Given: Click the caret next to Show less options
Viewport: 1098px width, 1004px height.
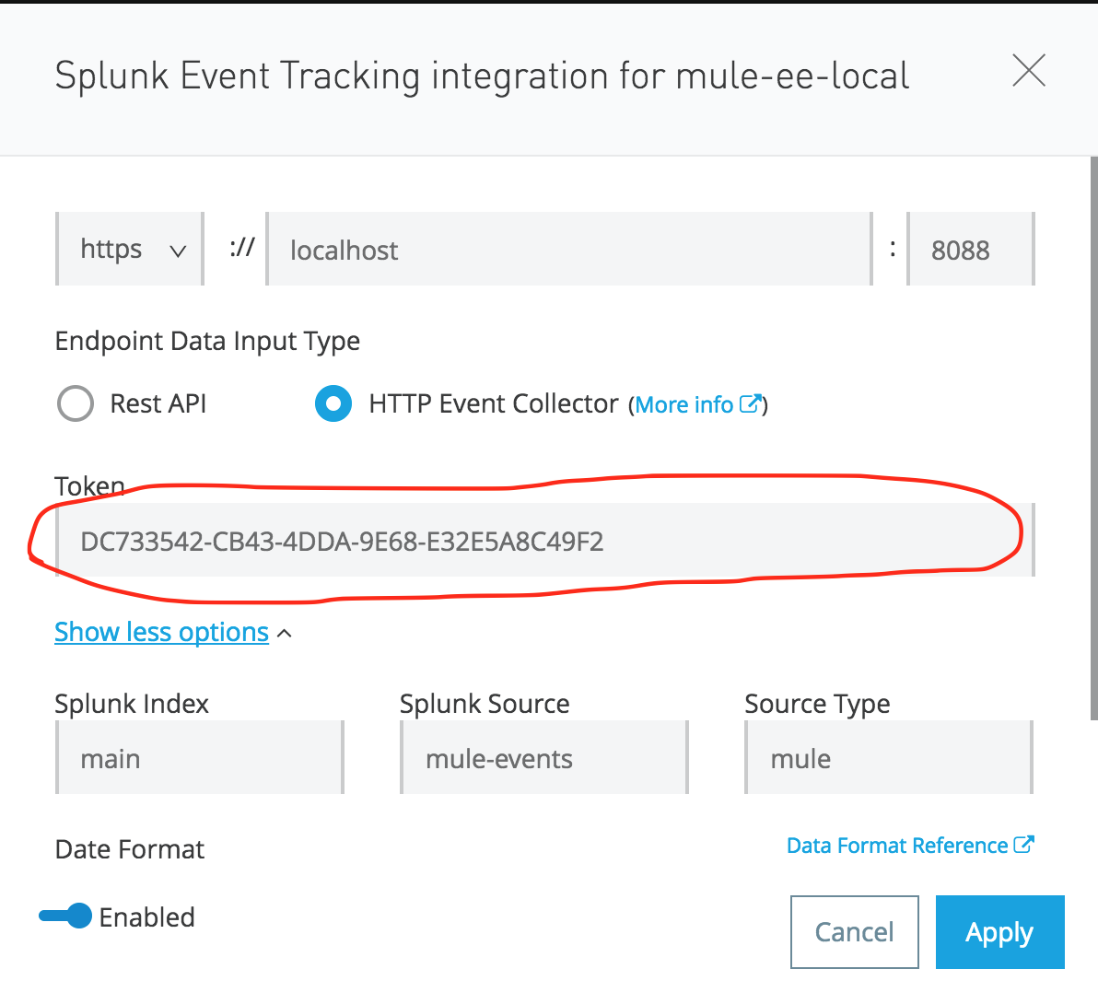Looking at the screenshot, I should (x=285, y=634).
